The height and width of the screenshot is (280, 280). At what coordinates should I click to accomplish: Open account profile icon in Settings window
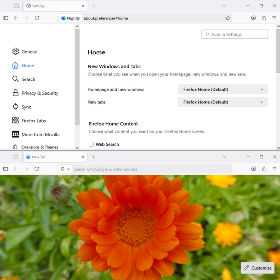(x=254, y=18)
